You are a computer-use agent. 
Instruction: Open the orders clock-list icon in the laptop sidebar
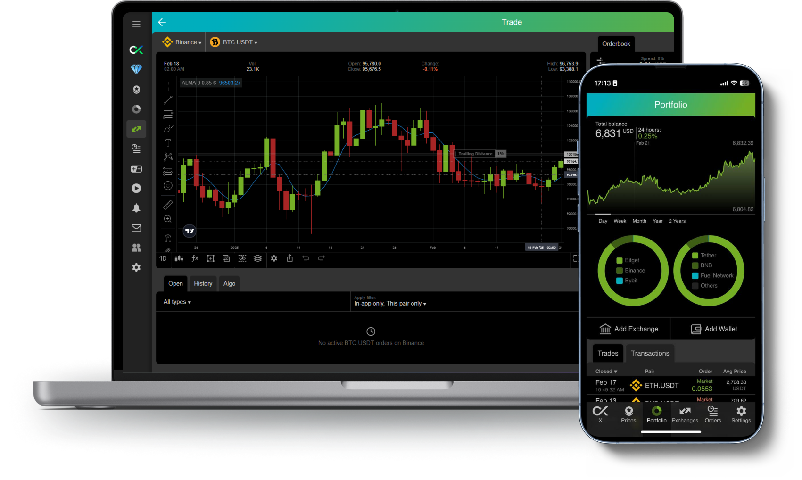136,149
